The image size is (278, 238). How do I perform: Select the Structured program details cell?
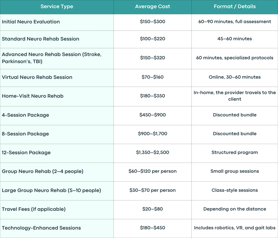tap(235, 152)
